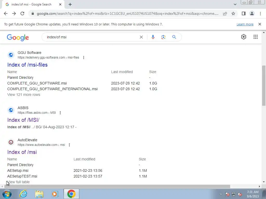Open Index of /msi-files result
Screen dimensions: 266x199
pyautogui.click(x=27, y=65)
